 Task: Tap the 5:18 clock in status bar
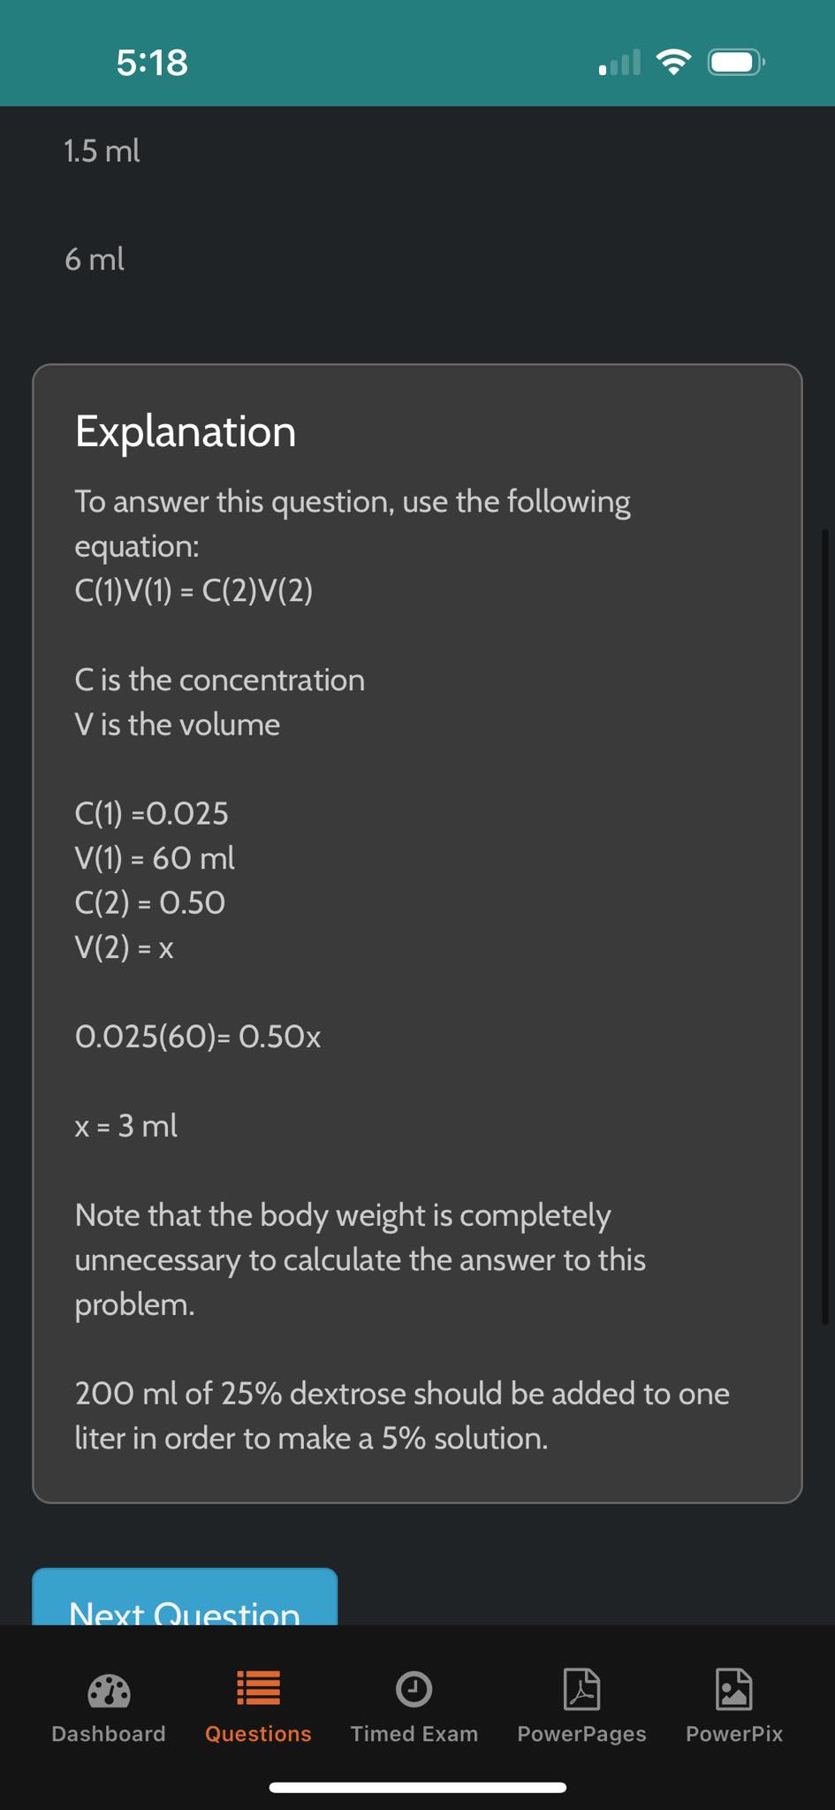point(152,63)
